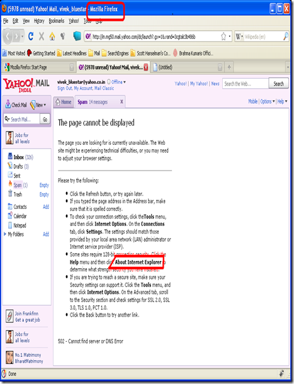The image size is (294, 384).
Task: Bookmark page with star icon
Action: pyautogui.click(x=223, y=37)
